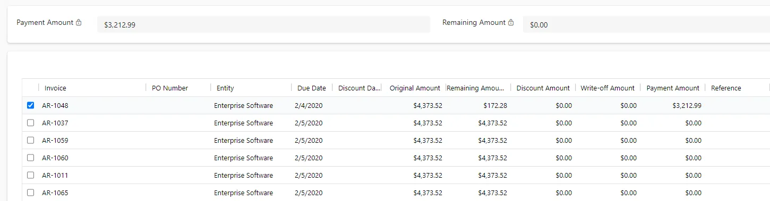Click the 2/4/2020 due date cell
The width and height of the screenshot is (770, 201).
click(309, 105)
